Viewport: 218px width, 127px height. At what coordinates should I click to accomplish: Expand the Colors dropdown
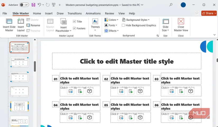tap(112, 20)
